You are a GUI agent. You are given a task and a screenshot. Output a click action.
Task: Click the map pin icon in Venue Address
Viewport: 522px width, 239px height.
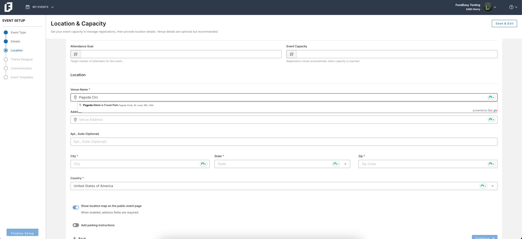coord(75,120)
